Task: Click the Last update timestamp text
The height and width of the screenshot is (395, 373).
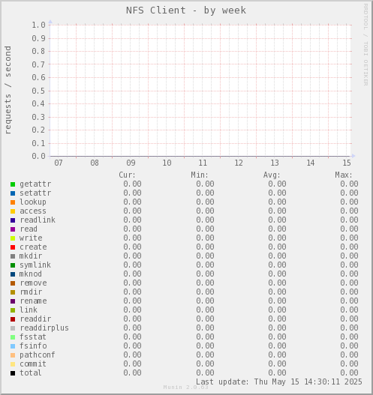Action: pos(279,382)
